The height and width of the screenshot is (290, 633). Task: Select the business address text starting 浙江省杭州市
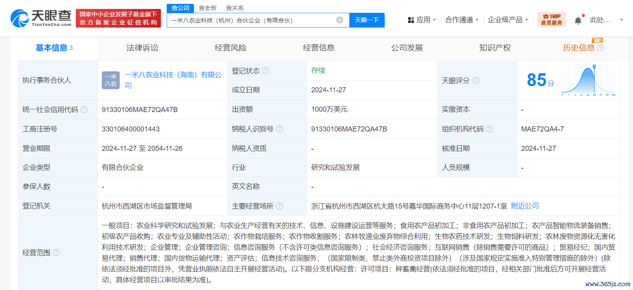click(409, 206)
